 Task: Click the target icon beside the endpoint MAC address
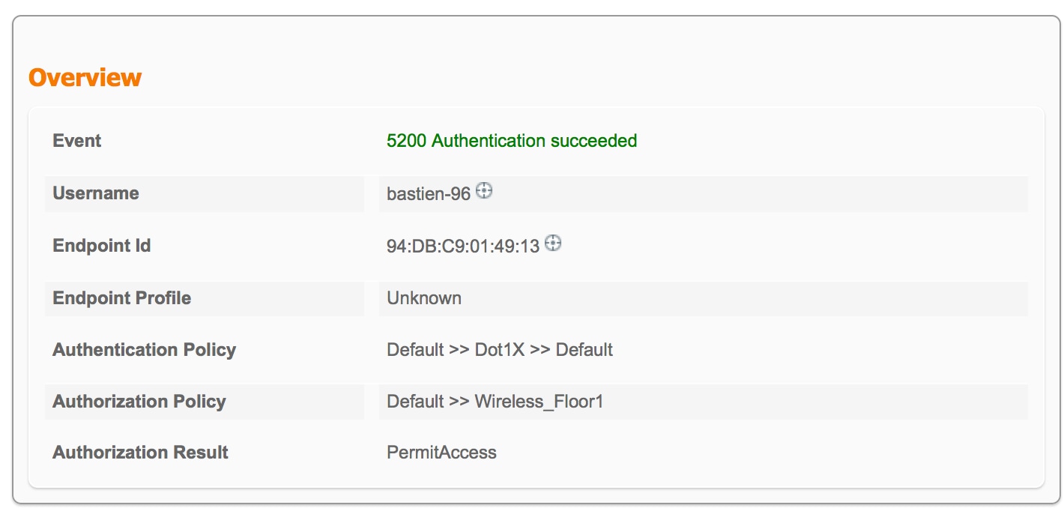(x=553, y=244)
